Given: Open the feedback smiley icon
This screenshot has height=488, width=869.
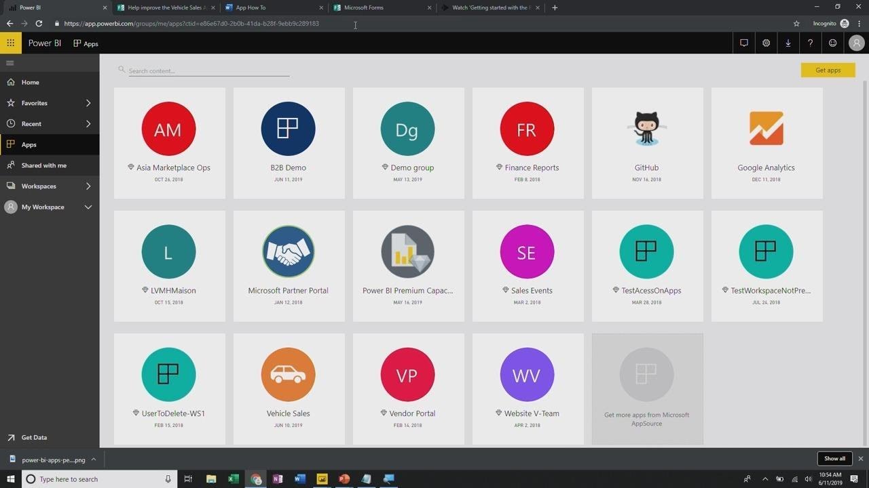Looking at the screenshot, I should 832,43.
